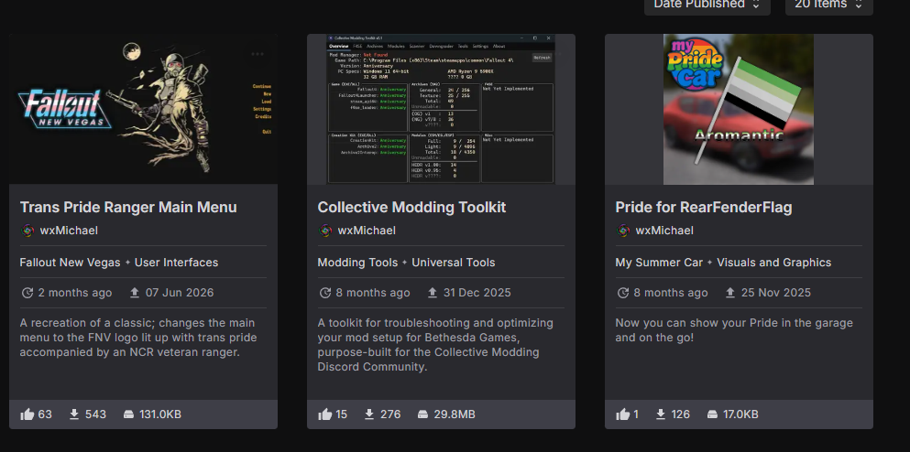Click updated icon on Collective Modding Toolkit card
910x452 pixels.
click(325, 293)
